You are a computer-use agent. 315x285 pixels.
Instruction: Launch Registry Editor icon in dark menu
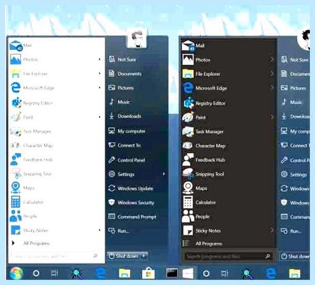188,103
